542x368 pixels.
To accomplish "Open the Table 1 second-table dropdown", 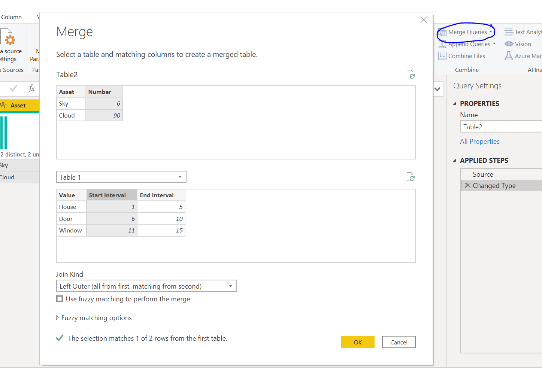I will click(x=121, y=177).
